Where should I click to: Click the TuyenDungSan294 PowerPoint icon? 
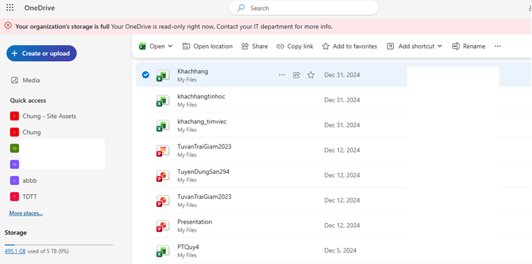pyautogui.click(x=163, y=176)
